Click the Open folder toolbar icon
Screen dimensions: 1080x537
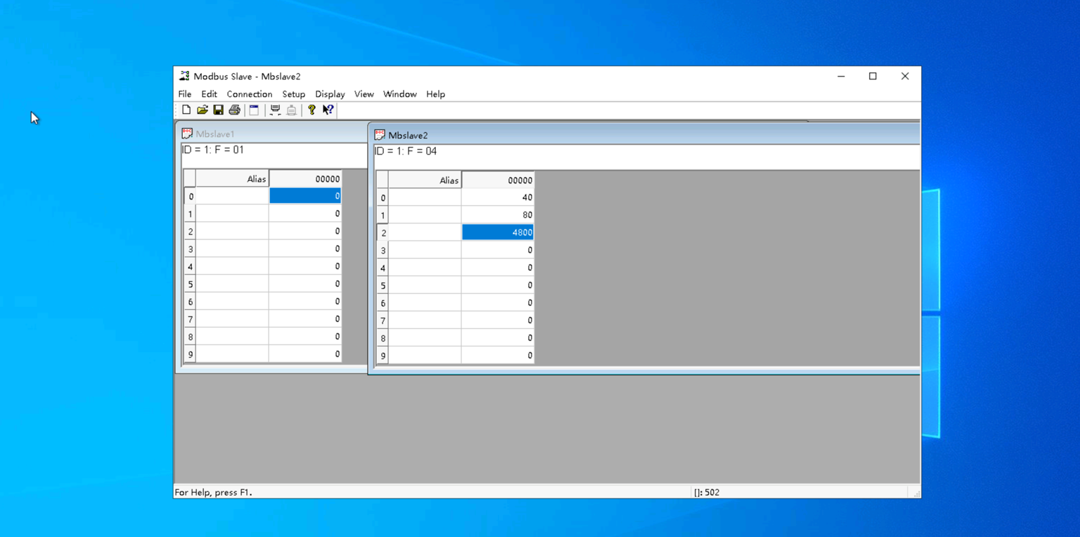tap(202, 110)
